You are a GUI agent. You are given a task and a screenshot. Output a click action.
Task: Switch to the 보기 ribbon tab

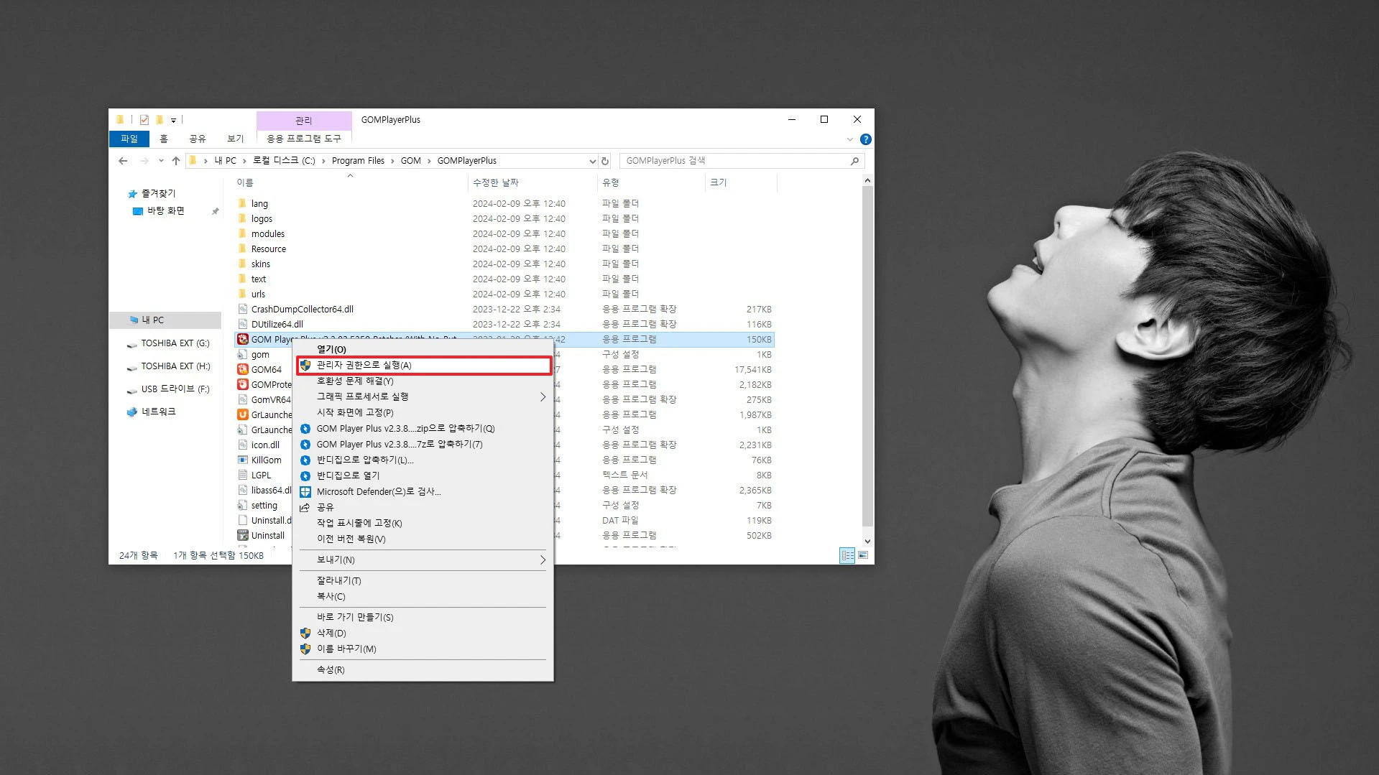coord(236,139)
